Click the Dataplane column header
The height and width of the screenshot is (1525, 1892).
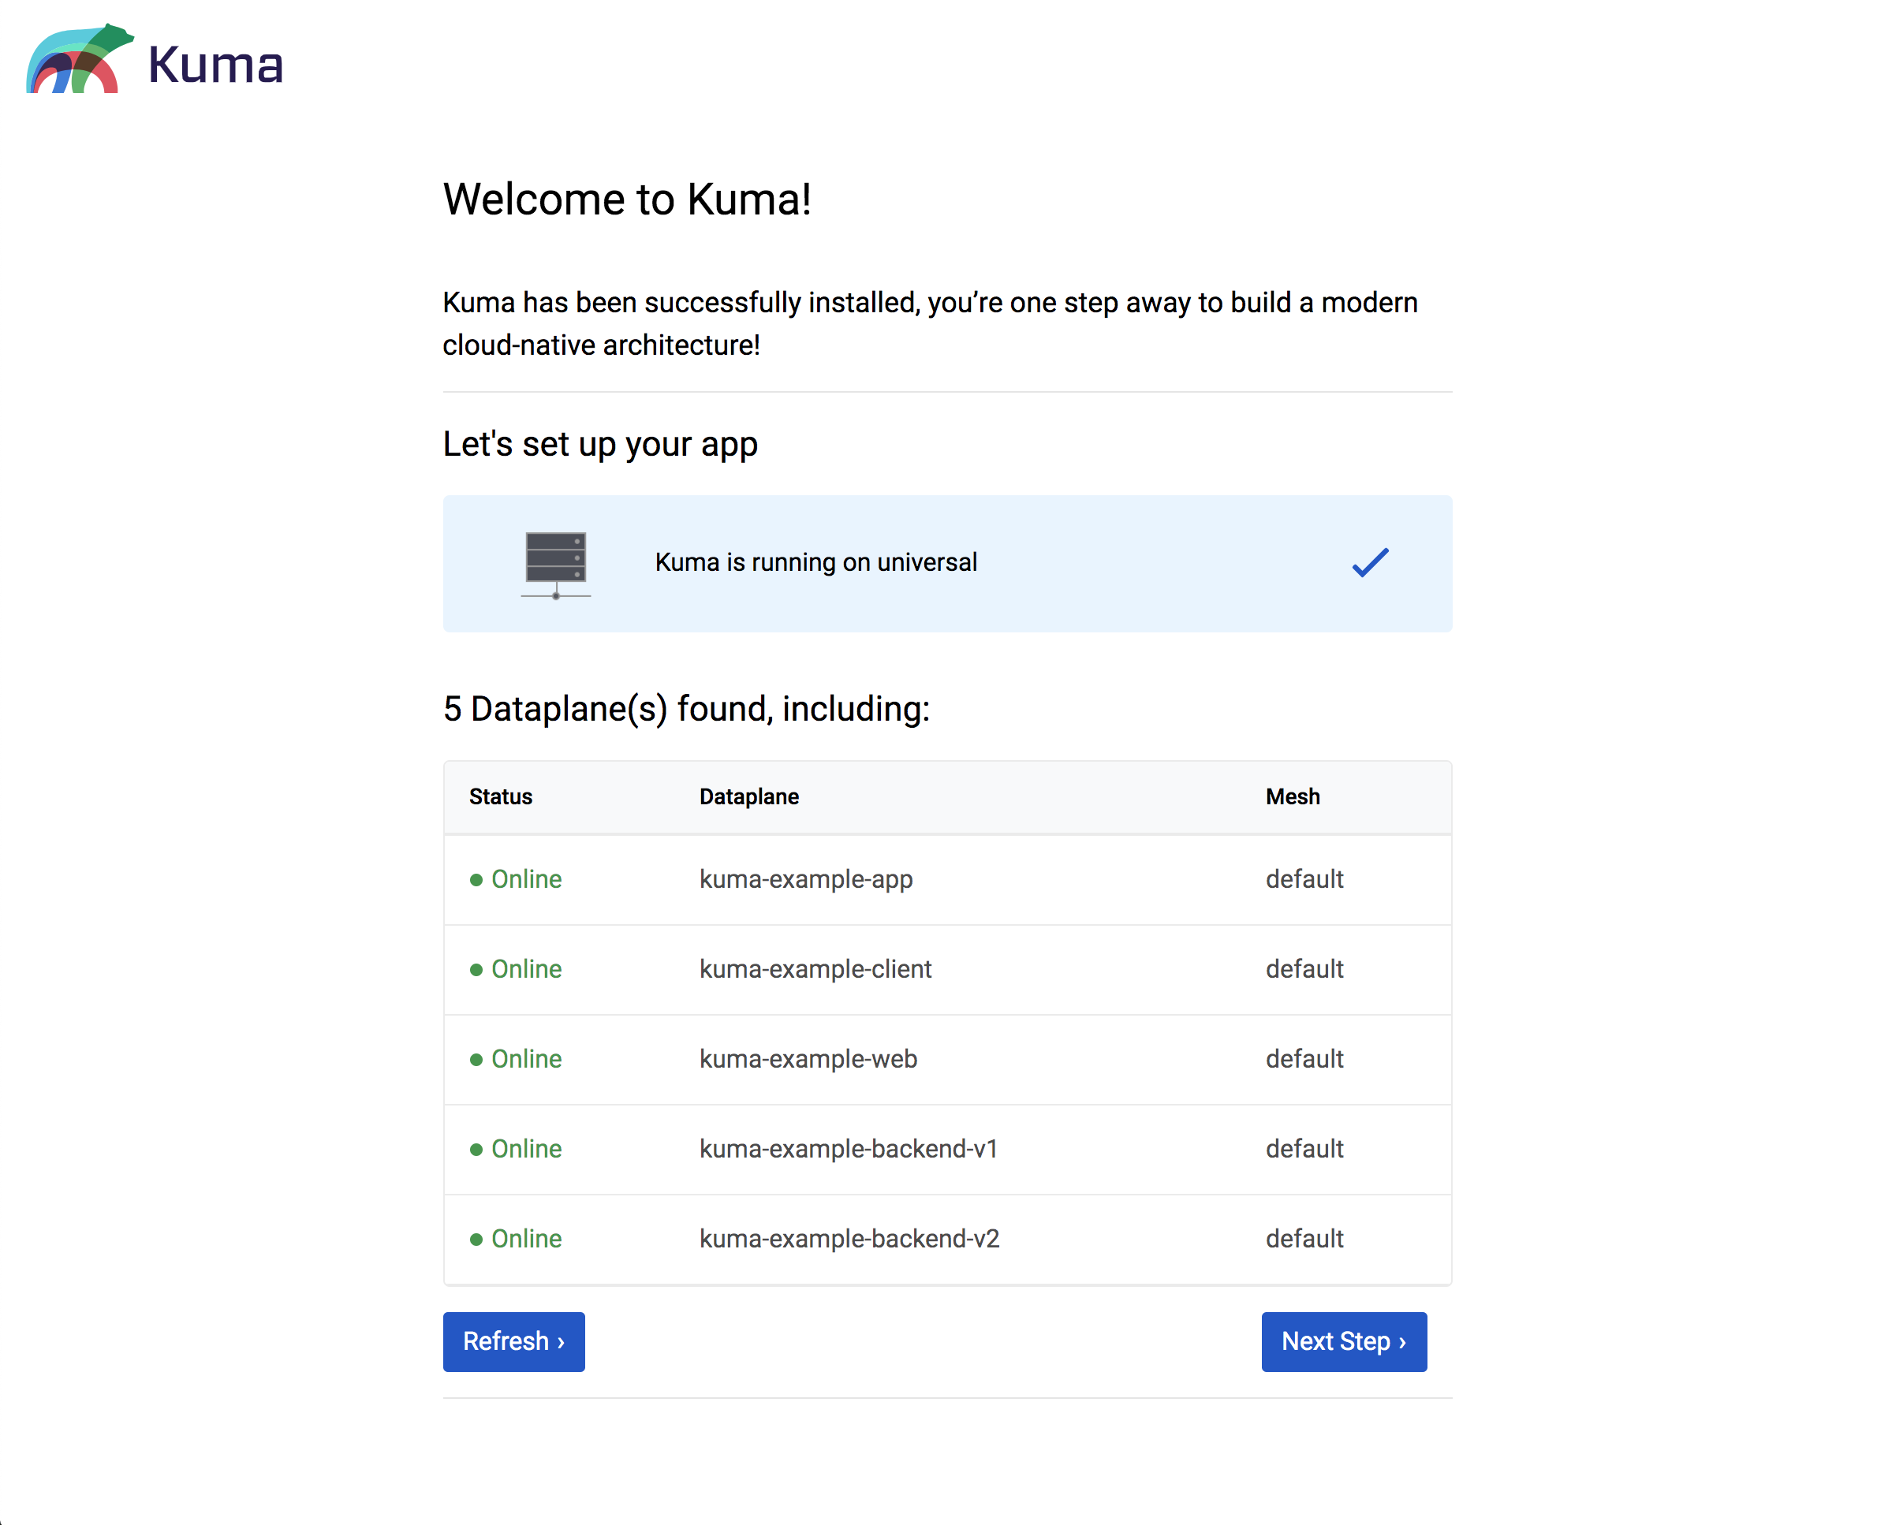coord(748,796)
